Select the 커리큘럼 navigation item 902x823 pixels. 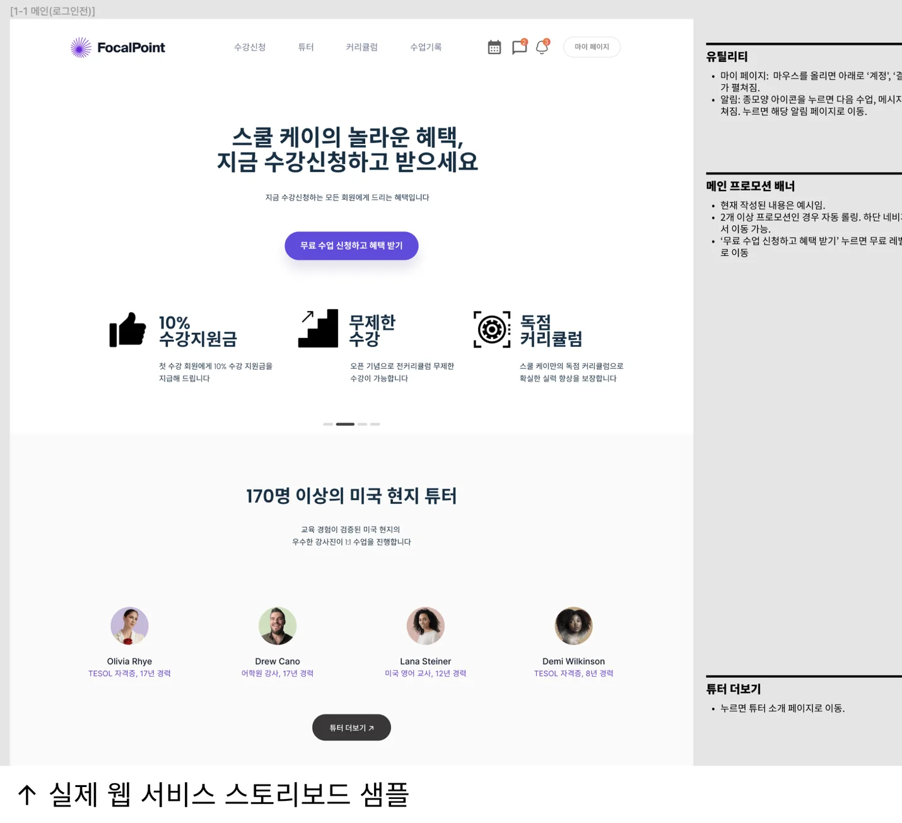coord(361,47)
